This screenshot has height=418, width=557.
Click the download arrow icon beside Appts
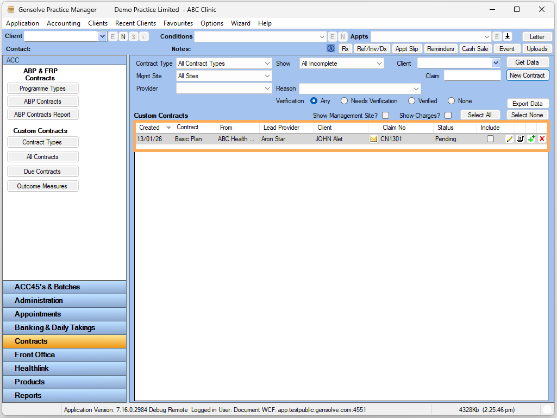[x=508, y=36]
